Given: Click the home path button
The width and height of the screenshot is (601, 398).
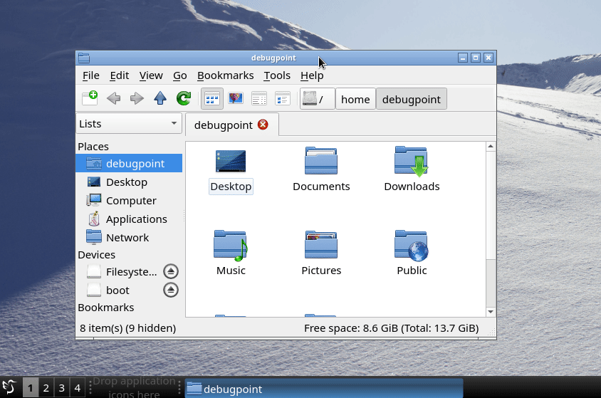Looking at the screenshot, I should pyautogui.click(x=355, y=100).
